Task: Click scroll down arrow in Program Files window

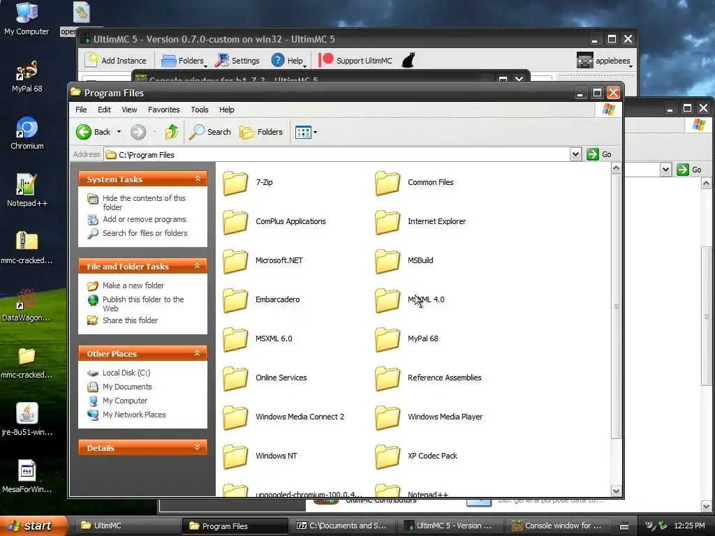Action: 616,491
